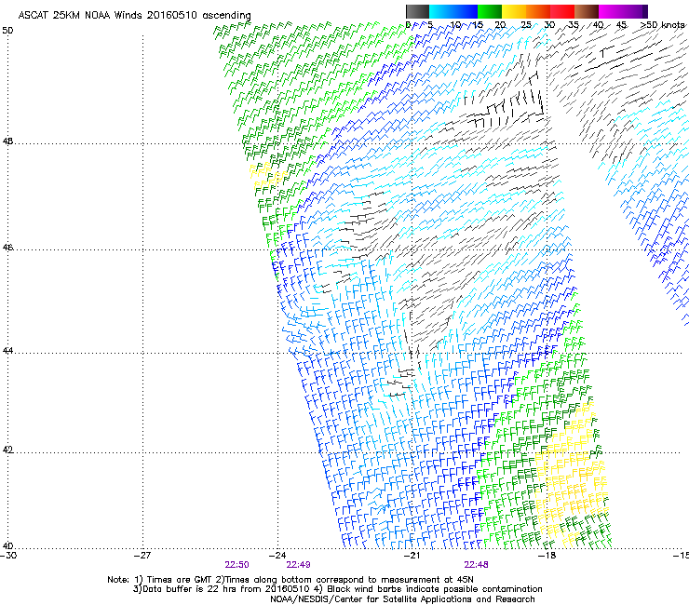Click the orange 25-30 knots legend segment

[x=538, y=11]
